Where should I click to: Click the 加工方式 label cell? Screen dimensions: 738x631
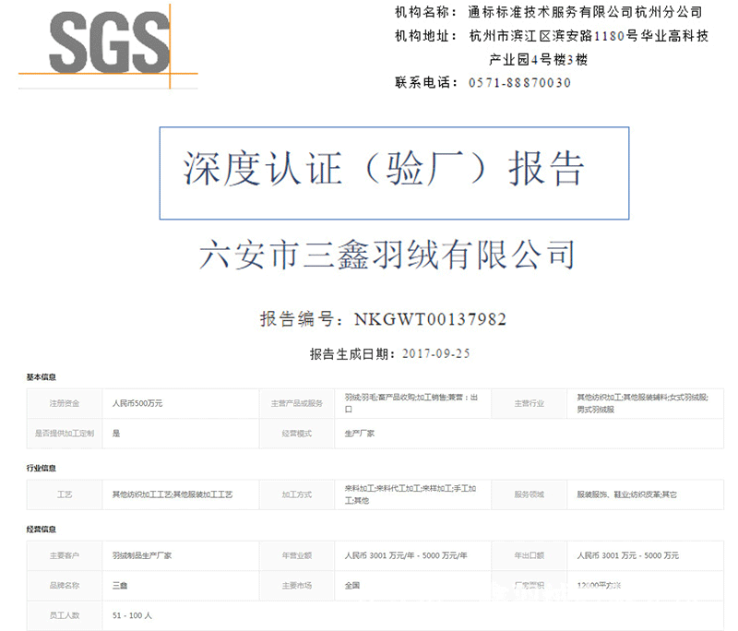297,494
